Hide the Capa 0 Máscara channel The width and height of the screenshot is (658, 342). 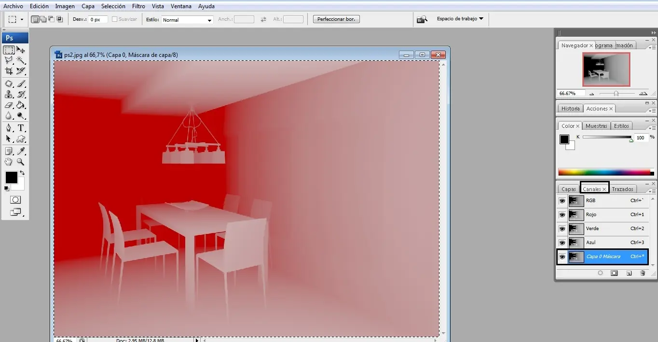coord(562,257)
